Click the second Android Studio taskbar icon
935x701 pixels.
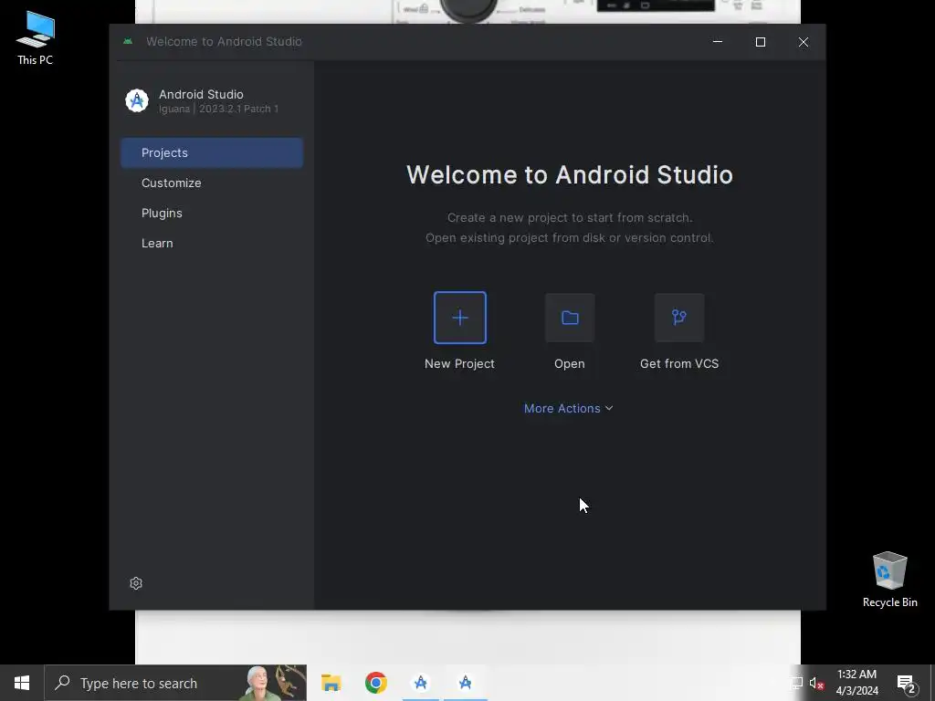[465, 683]
